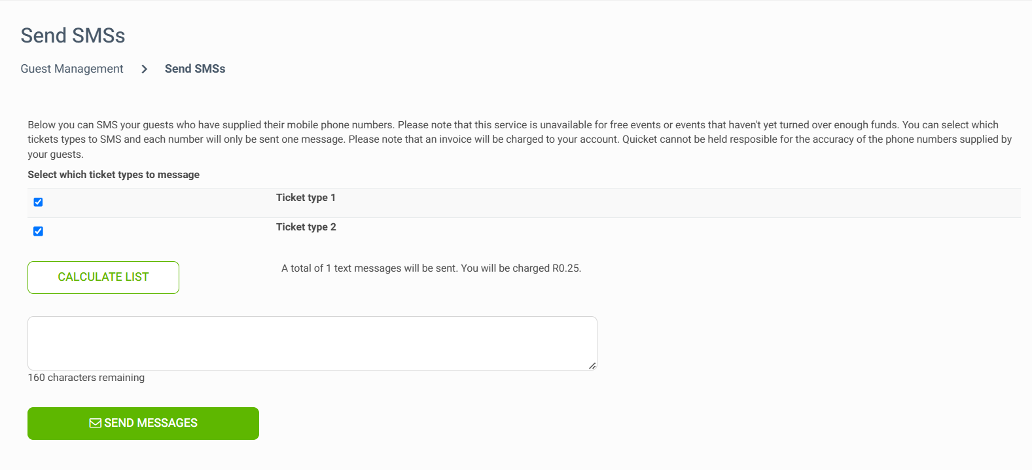Click the 'Select which ticket types' heading
This screenshot has height=470, width=1032.
pos(114,175)
